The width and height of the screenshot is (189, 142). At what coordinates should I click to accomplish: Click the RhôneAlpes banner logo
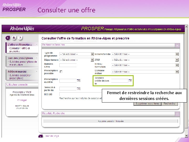click(22, 28)
